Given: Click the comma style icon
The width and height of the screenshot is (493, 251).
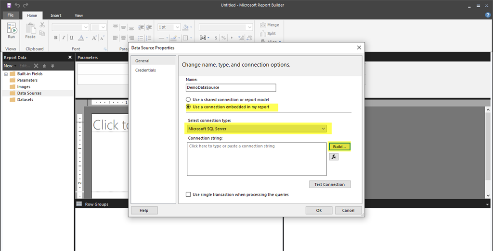Looking at the screenshot, I should (232, 38).
